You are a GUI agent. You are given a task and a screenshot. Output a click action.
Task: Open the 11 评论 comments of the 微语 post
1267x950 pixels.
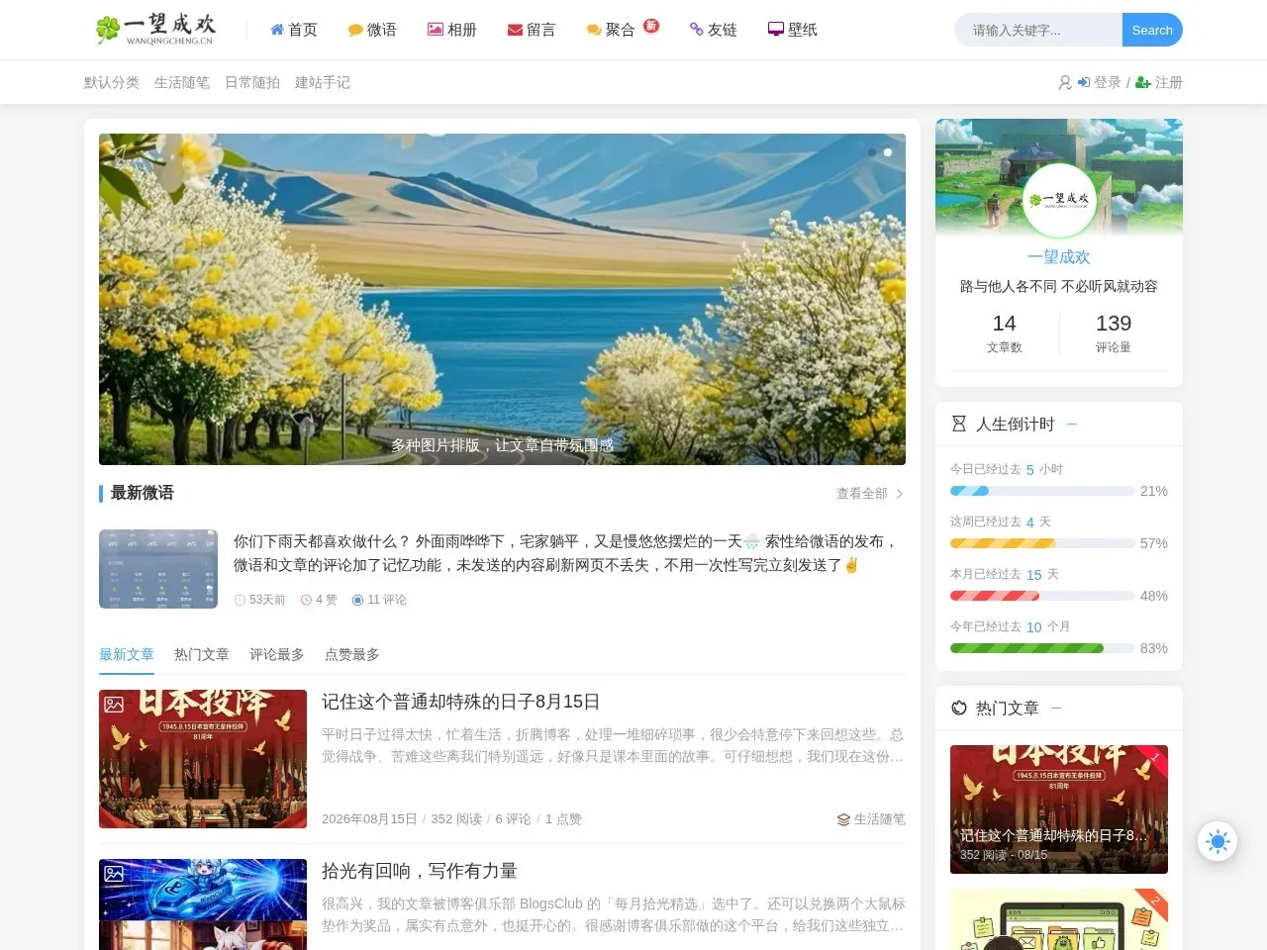point(379,600)
